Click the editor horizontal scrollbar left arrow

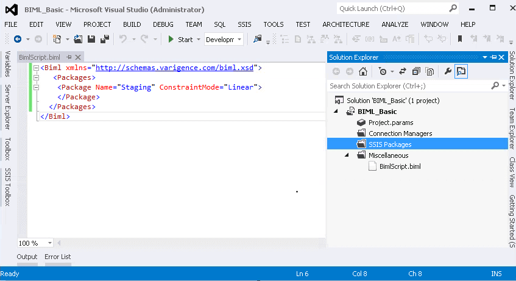[59, 243]
